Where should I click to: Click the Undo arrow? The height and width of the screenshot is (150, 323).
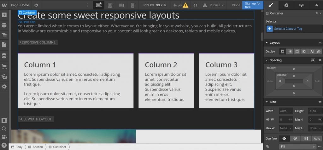[175, 5]
